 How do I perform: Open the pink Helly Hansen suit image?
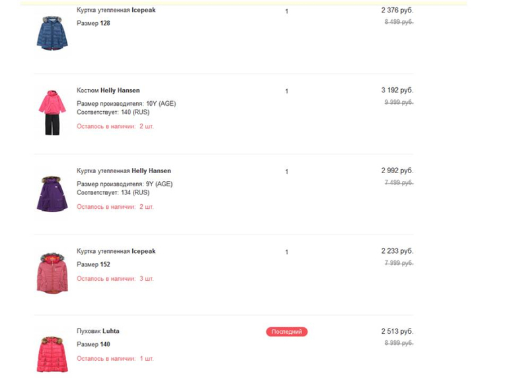(52, 112)
